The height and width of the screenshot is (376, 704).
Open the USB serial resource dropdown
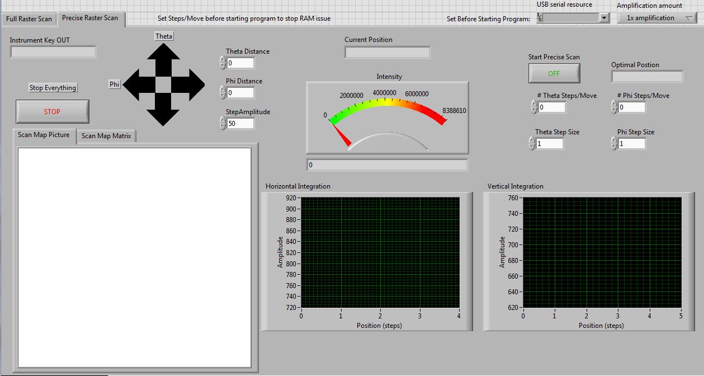tap(603, 18)
